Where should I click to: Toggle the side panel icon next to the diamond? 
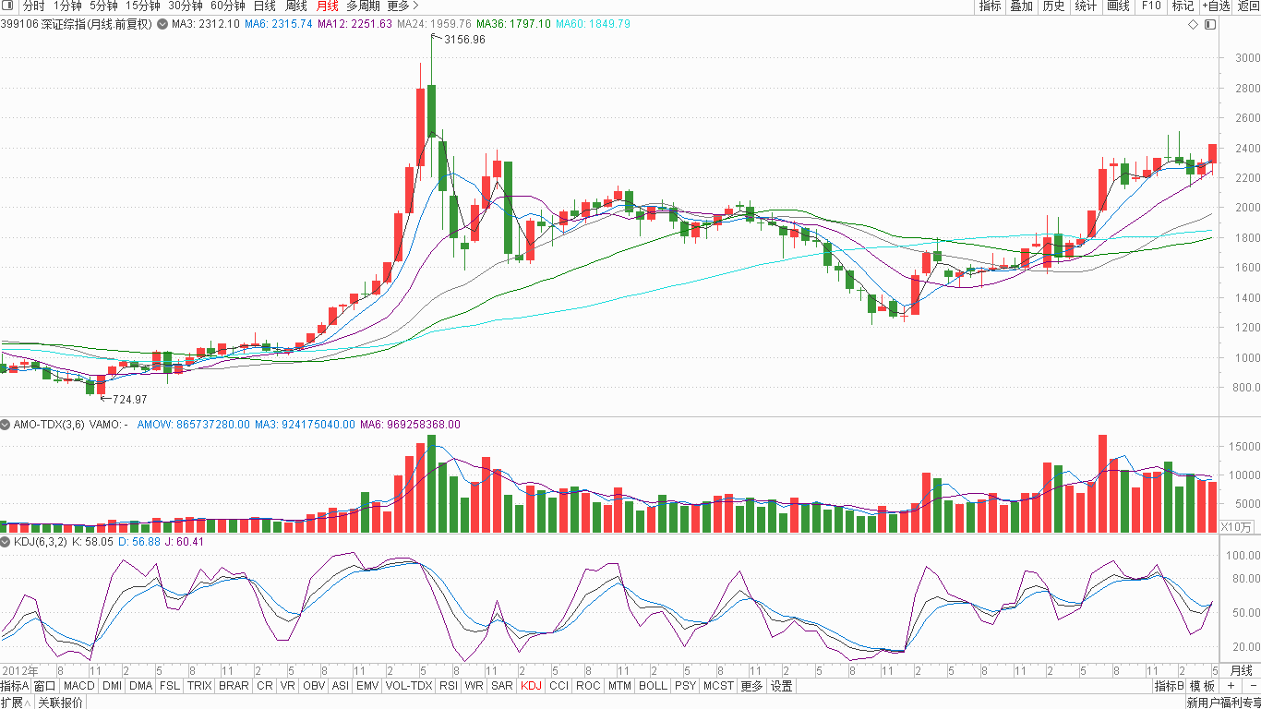coord(1209,24)
